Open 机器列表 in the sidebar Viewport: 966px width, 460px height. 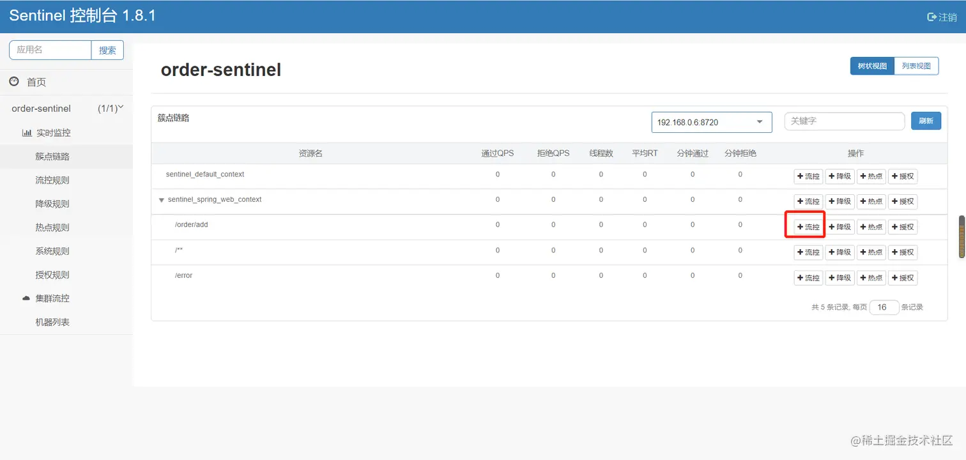52,322
